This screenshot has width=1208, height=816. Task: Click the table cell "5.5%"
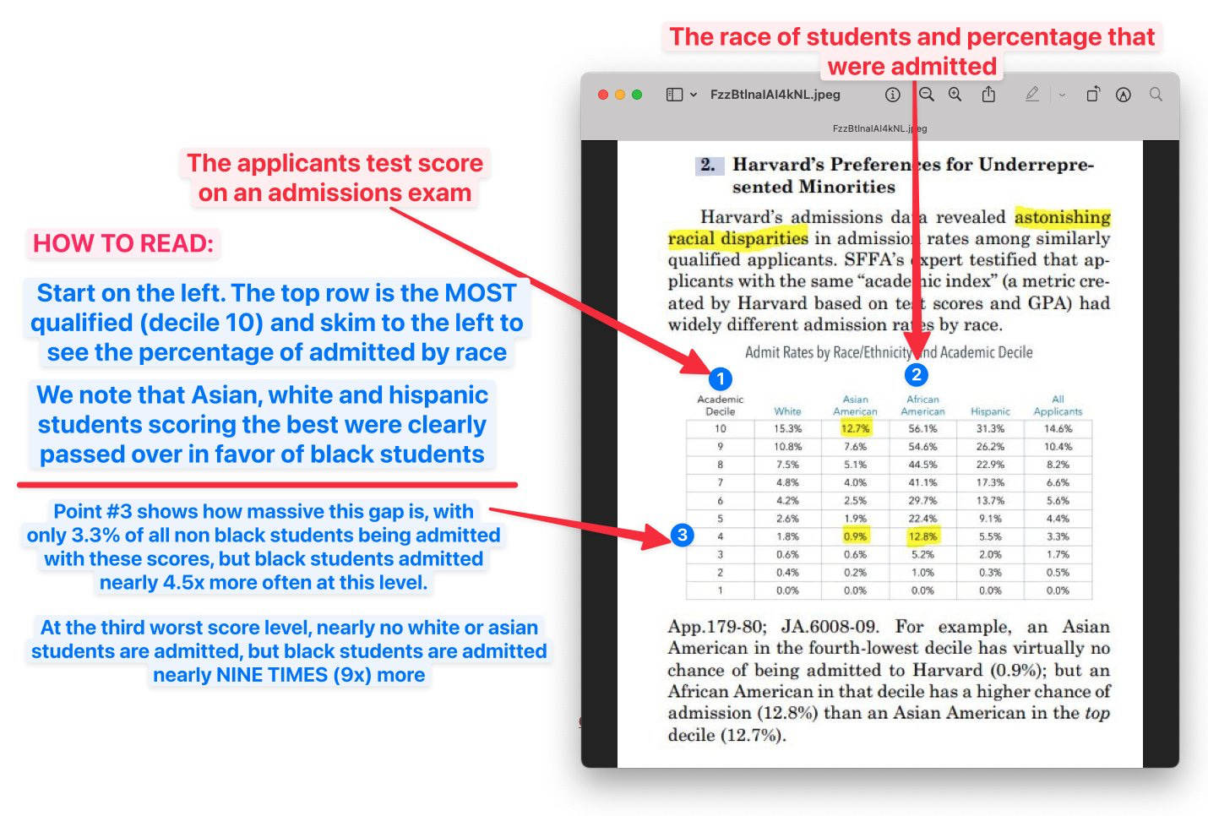pyautogui.click(x=990, y=536)
